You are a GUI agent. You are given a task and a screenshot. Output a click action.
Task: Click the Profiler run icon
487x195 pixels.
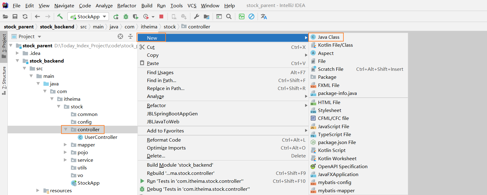[146, 16]
